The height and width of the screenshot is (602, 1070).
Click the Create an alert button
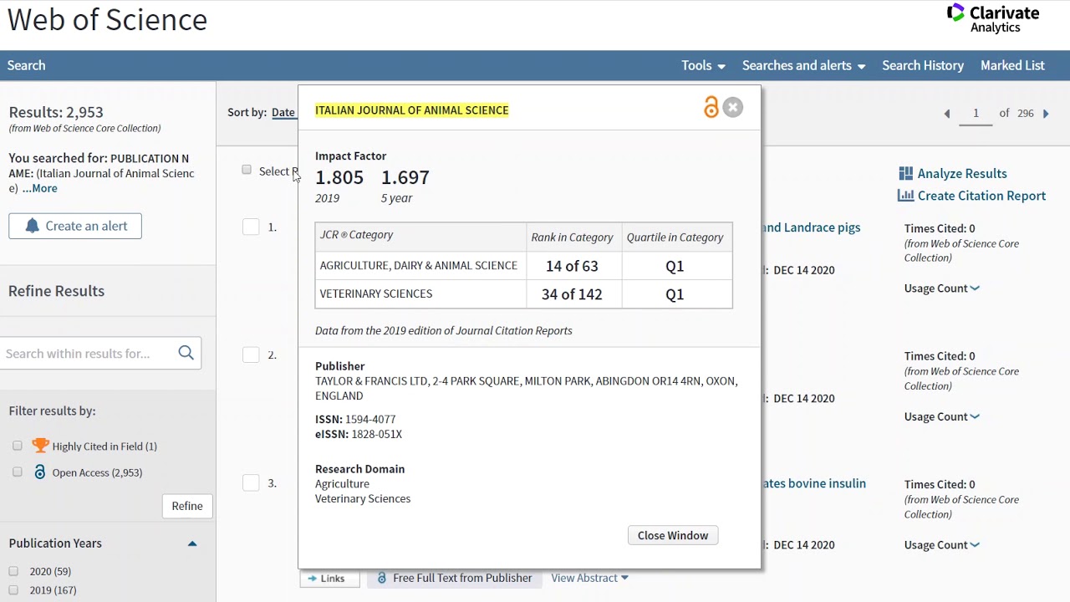point(75,226)
